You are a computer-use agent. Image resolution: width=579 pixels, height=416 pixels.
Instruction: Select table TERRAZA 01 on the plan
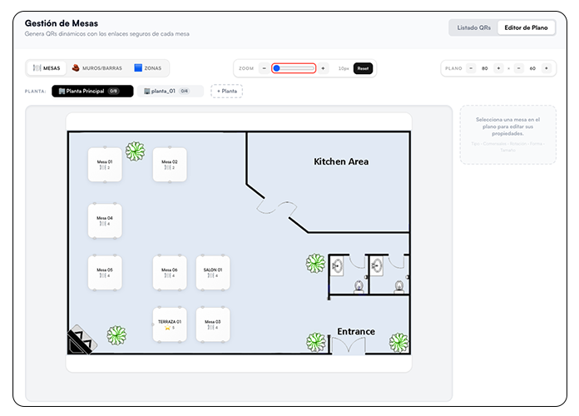tap(170, 324)
